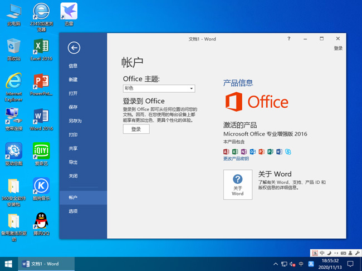Image resolution: width=362 pixels, height=271 pixels.
Task: Open the 更改产品密钥 link
Action: (x=236, y=159)
